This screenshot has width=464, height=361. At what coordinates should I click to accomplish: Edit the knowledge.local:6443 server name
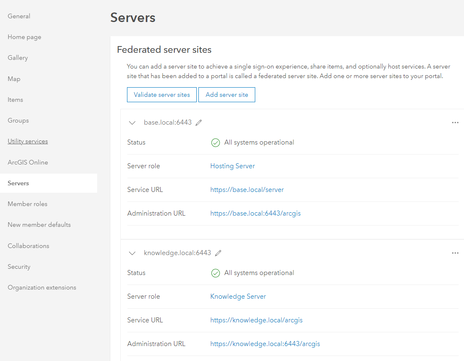coord(218,253)
